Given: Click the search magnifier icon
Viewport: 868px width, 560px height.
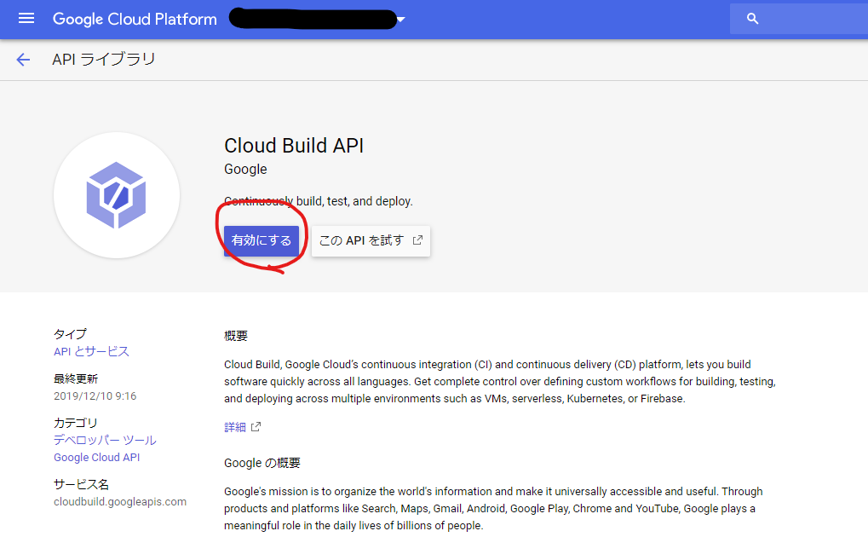Looking at the screenshot, I should (752, 19).
